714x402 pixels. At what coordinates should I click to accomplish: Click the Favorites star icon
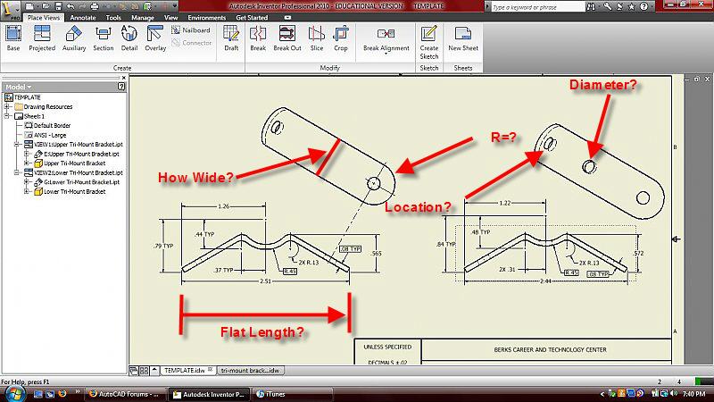(x=632, y=6)
